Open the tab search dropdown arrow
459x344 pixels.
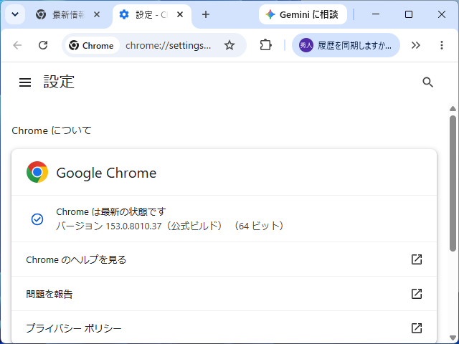click(x=15, y=14)
